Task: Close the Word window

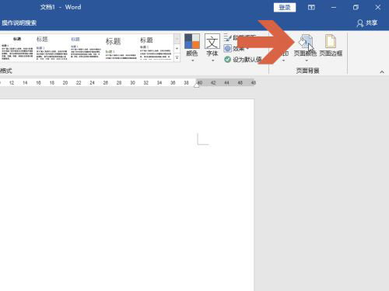Action: (x=378, y=8)
